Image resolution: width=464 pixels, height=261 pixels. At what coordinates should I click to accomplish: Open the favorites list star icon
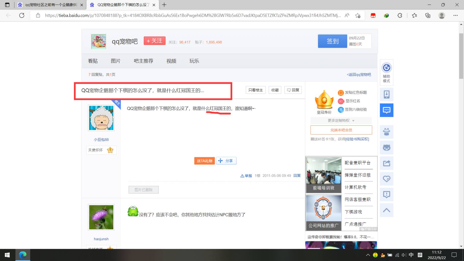414,15
